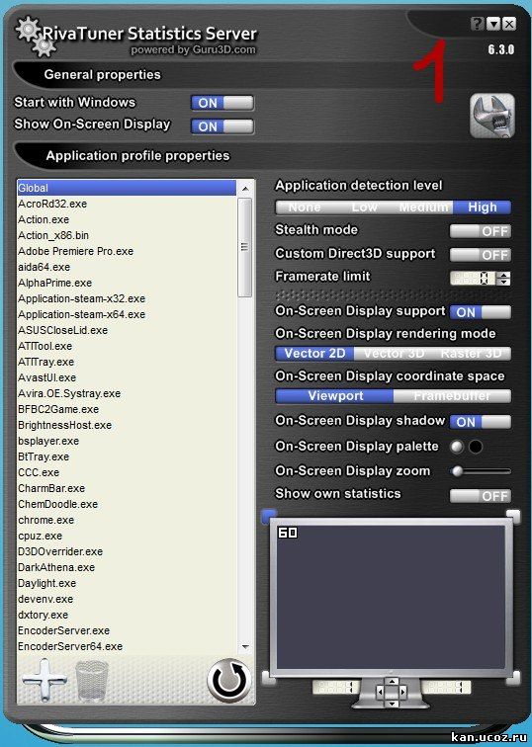
Task: Open the wrench setup icon
Action: (492, 116)
